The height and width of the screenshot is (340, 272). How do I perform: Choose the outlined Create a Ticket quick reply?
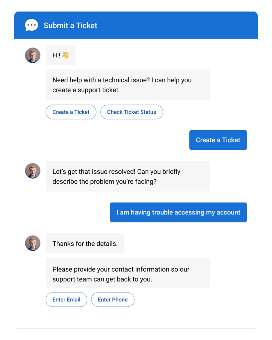click(x=71, y=112)
